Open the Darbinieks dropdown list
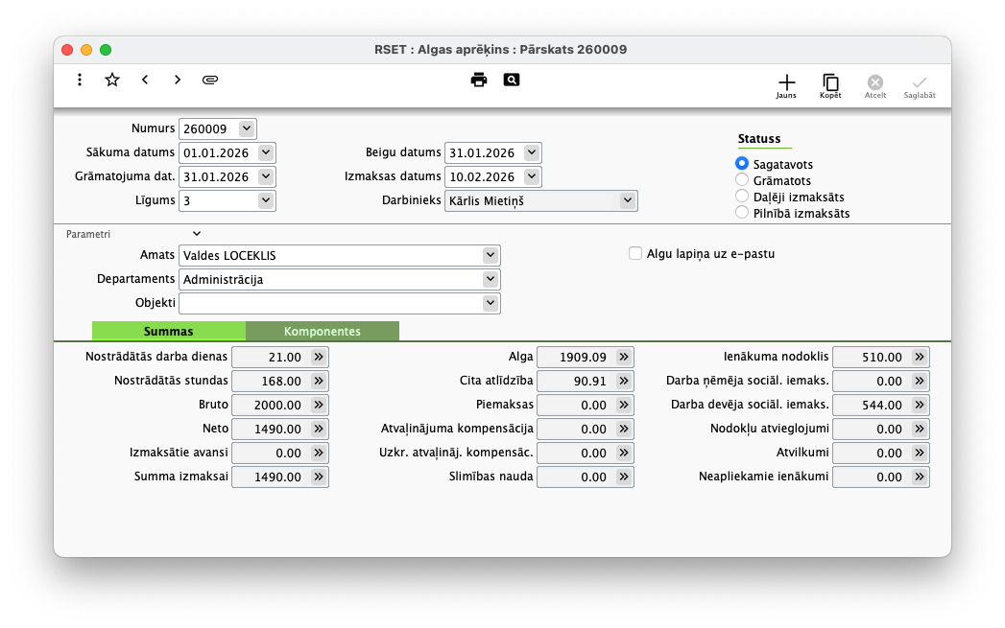The image size is (1005, 628). (627, 200)
